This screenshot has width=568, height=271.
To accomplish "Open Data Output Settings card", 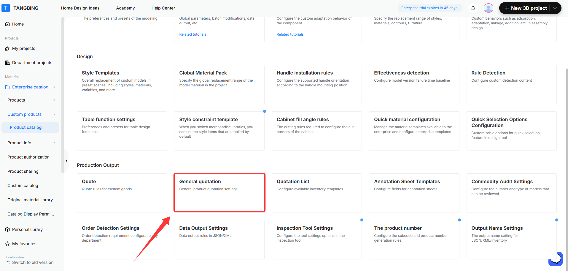I will pos(219,240).
